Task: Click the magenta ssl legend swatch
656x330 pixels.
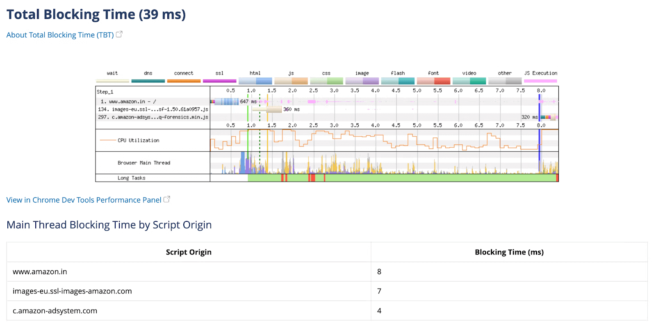Action: tap(219, 81)
